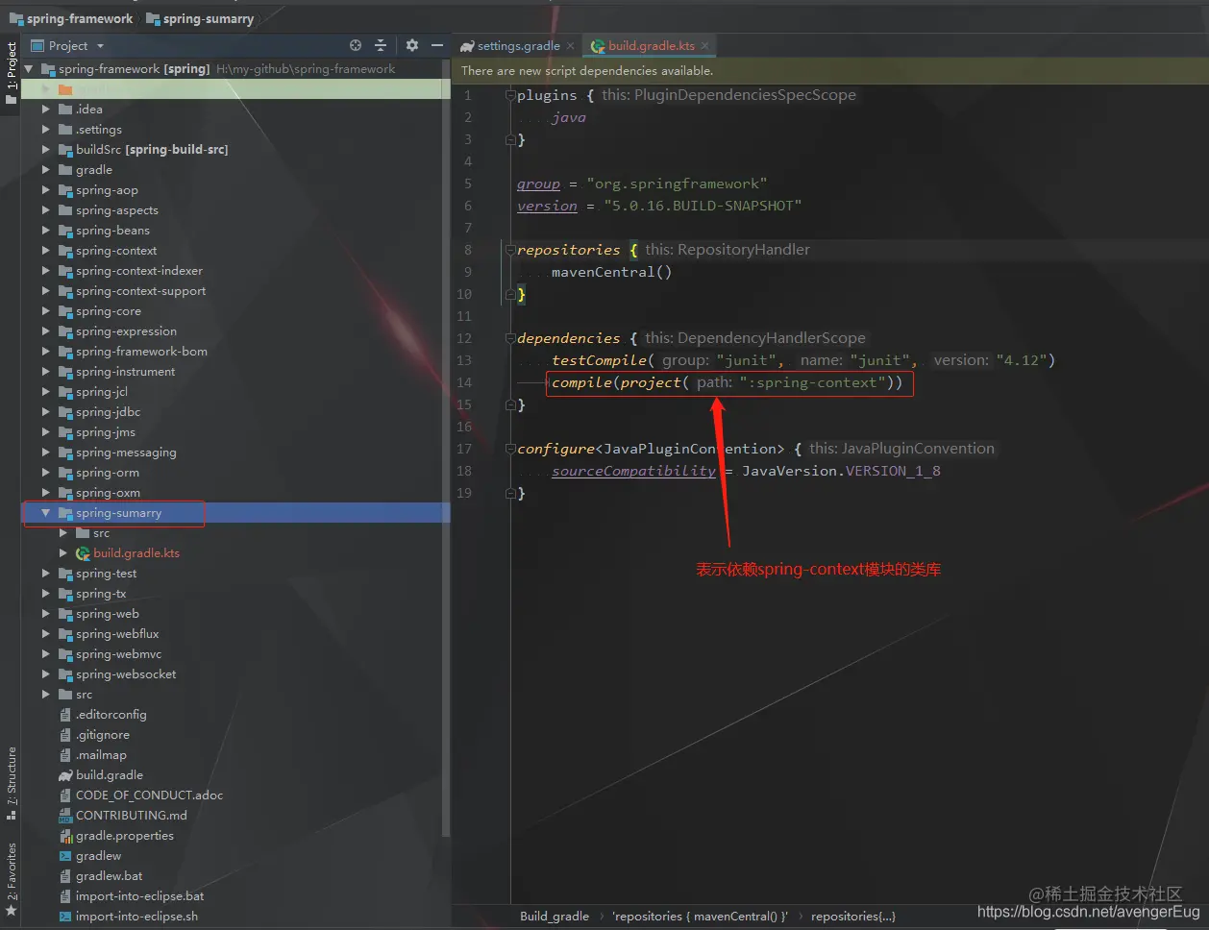Select spring-context-indexer in project tree
This screenshot has height=930, width=1209.
coord(139,271)
